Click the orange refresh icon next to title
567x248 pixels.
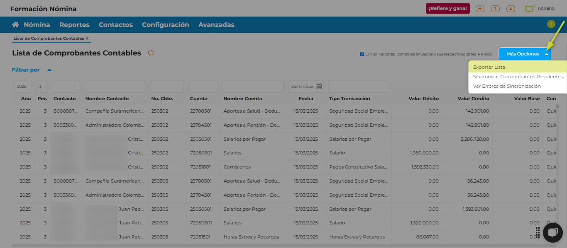pyautogui.click(x=151, y=53)
